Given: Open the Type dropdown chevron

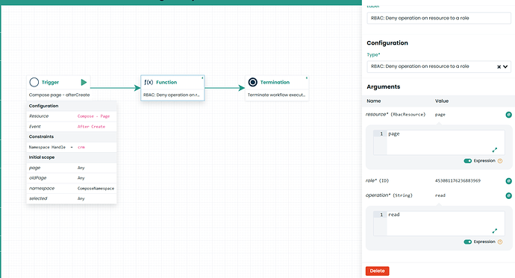Looking at the screenshot, I should click(505, 67).
